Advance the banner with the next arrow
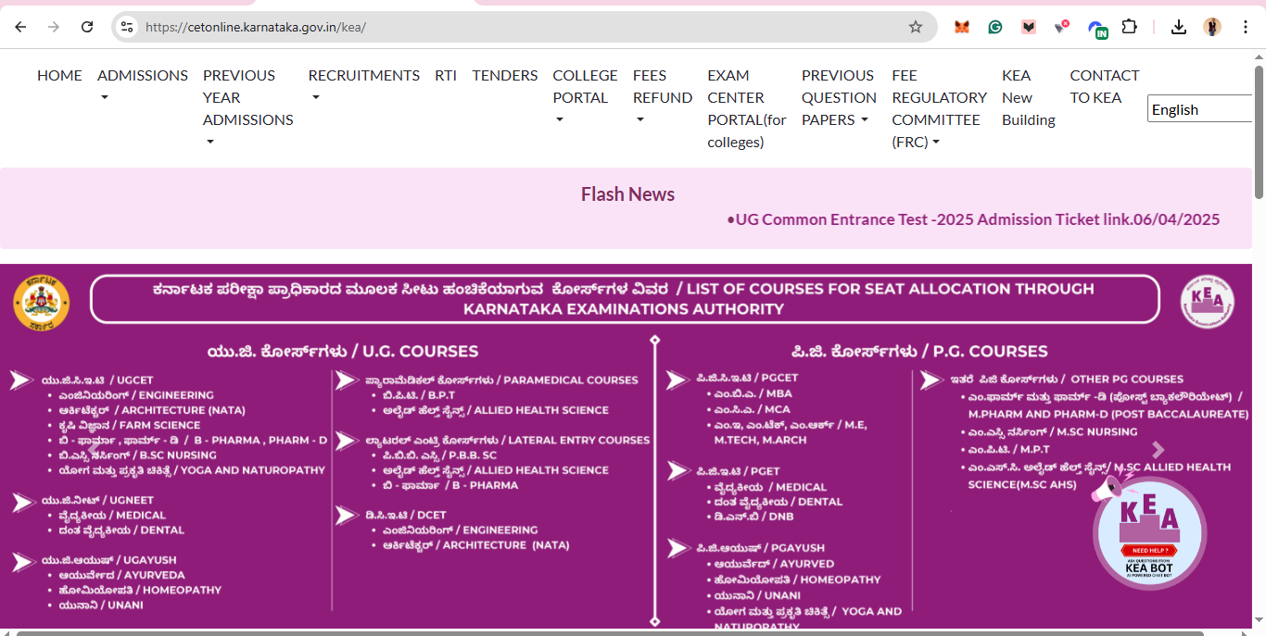 click(1158, 450)
